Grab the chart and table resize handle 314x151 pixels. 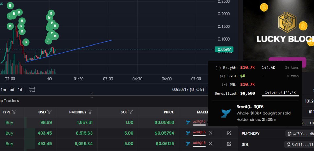[92, 95]
